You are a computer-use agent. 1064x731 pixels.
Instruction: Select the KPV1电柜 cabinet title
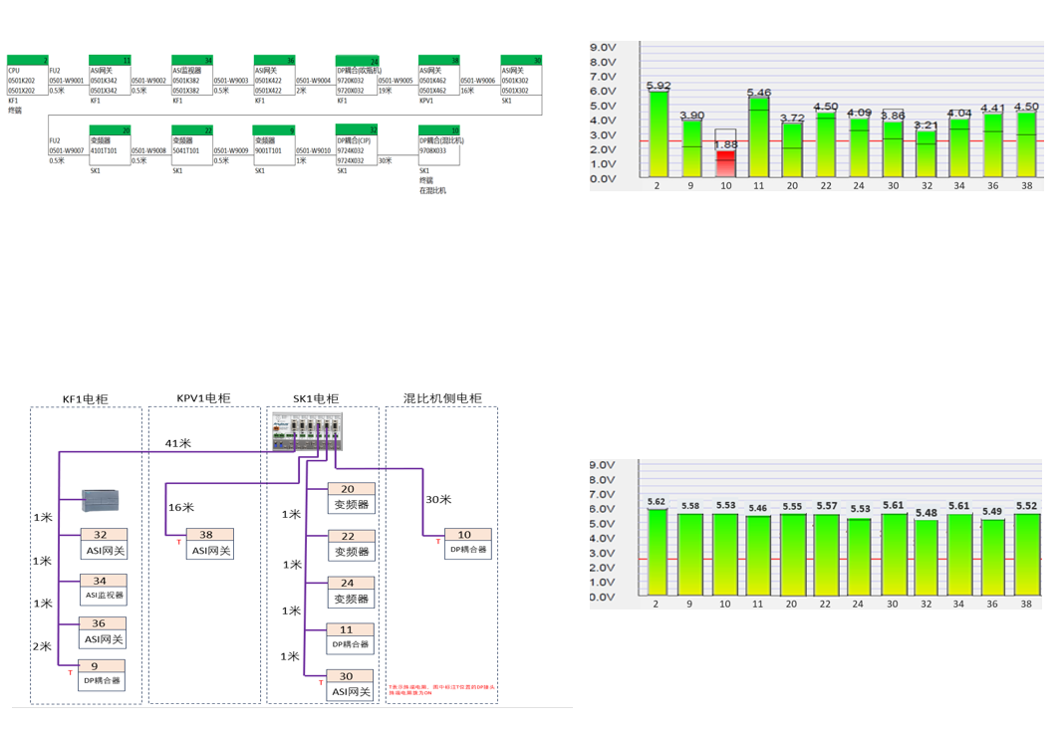pos(203,398)
